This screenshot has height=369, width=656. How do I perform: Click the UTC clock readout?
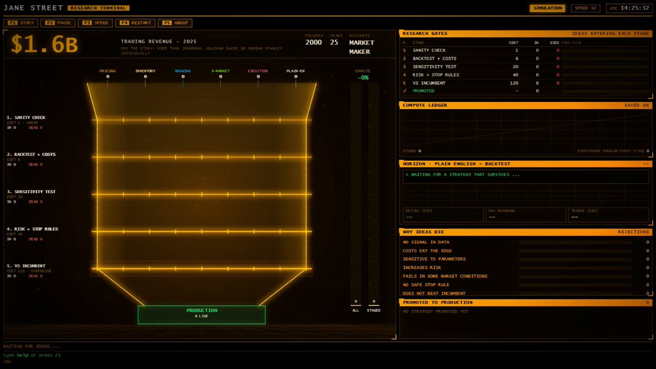(x=628, y=8)
